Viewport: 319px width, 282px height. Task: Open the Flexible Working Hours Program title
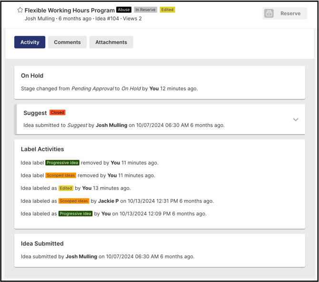(x=70, y=10)
